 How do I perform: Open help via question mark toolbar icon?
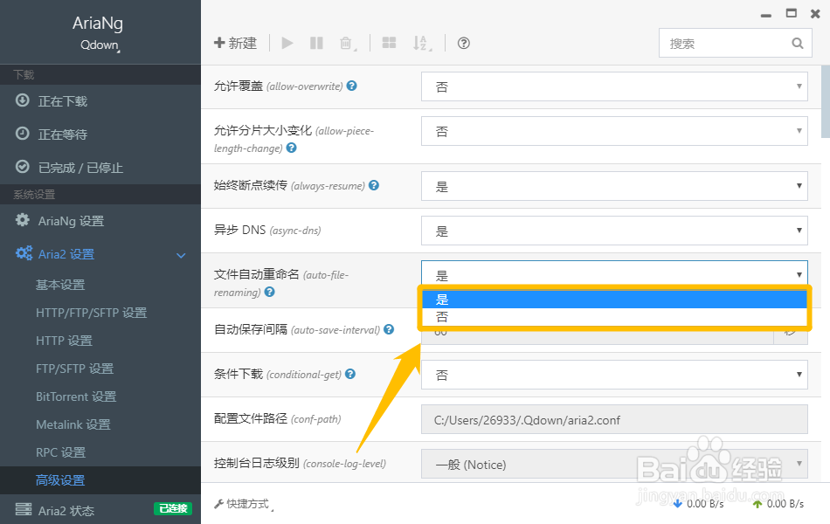tap(464, 43)
